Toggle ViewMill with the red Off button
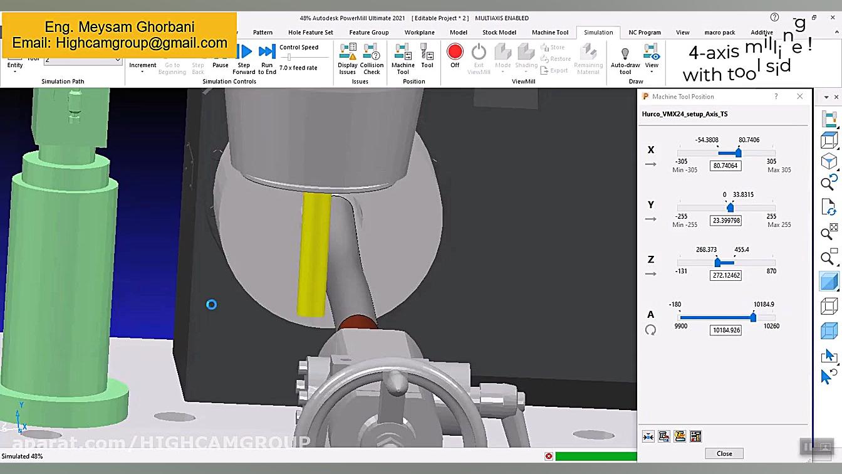This screenshot has width=842, height=474. pos(455,53)
